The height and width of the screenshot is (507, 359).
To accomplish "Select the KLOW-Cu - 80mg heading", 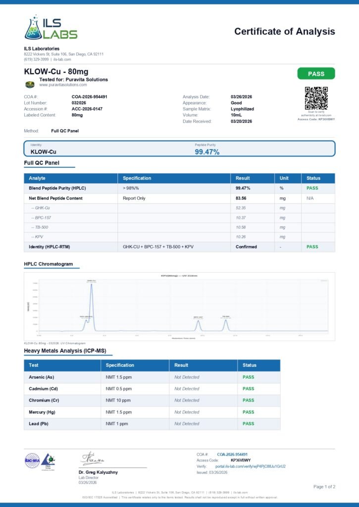I will (56, 71).
